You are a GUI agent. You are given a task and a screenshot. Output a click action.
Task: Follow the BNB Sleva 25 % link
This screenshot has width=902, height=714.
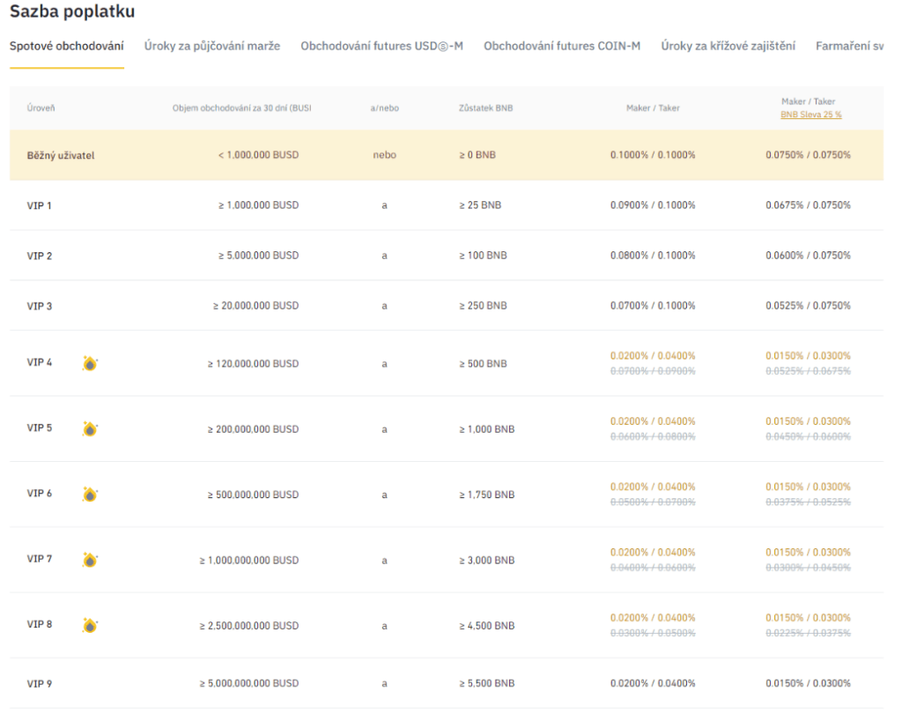coord(811,115)
